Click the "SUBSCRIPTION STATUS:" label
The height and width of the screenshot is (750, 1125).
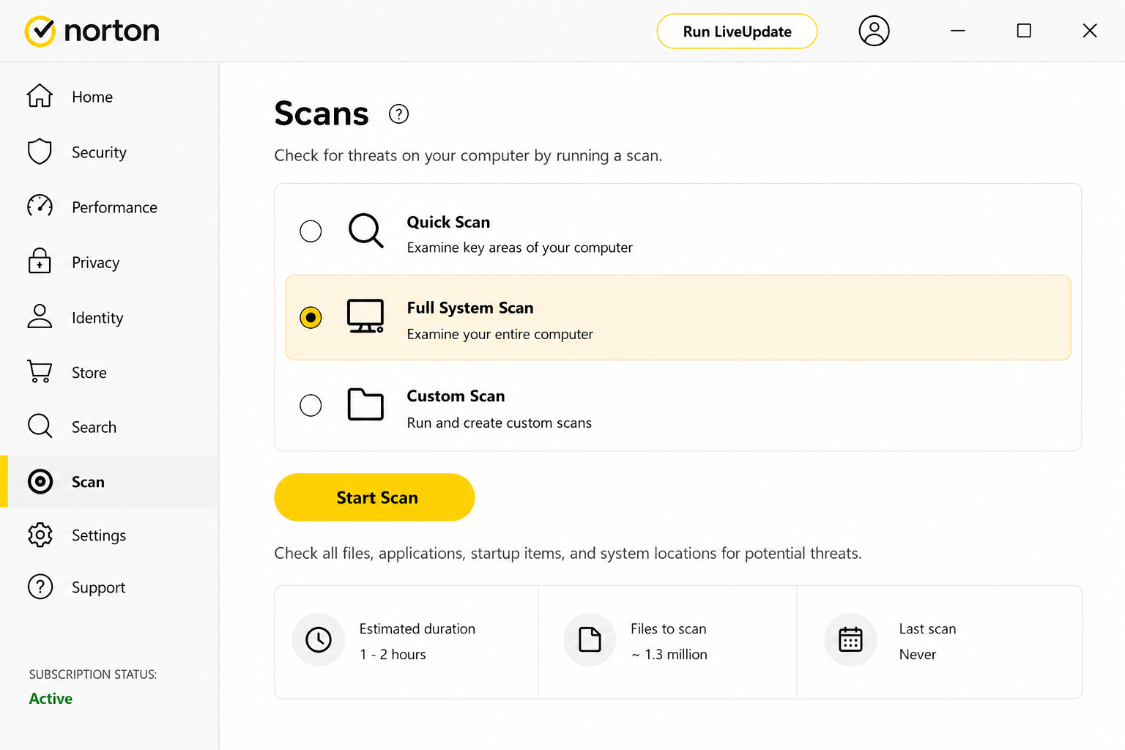click(x=93, y=675)
